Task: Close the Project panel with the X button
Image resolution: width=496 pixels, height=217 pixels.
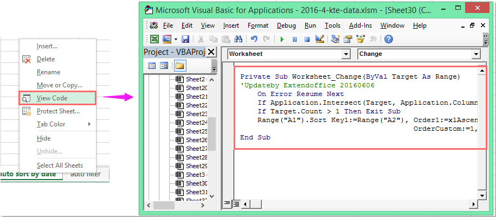Action: pyautogui.click(x=211, y=52)
